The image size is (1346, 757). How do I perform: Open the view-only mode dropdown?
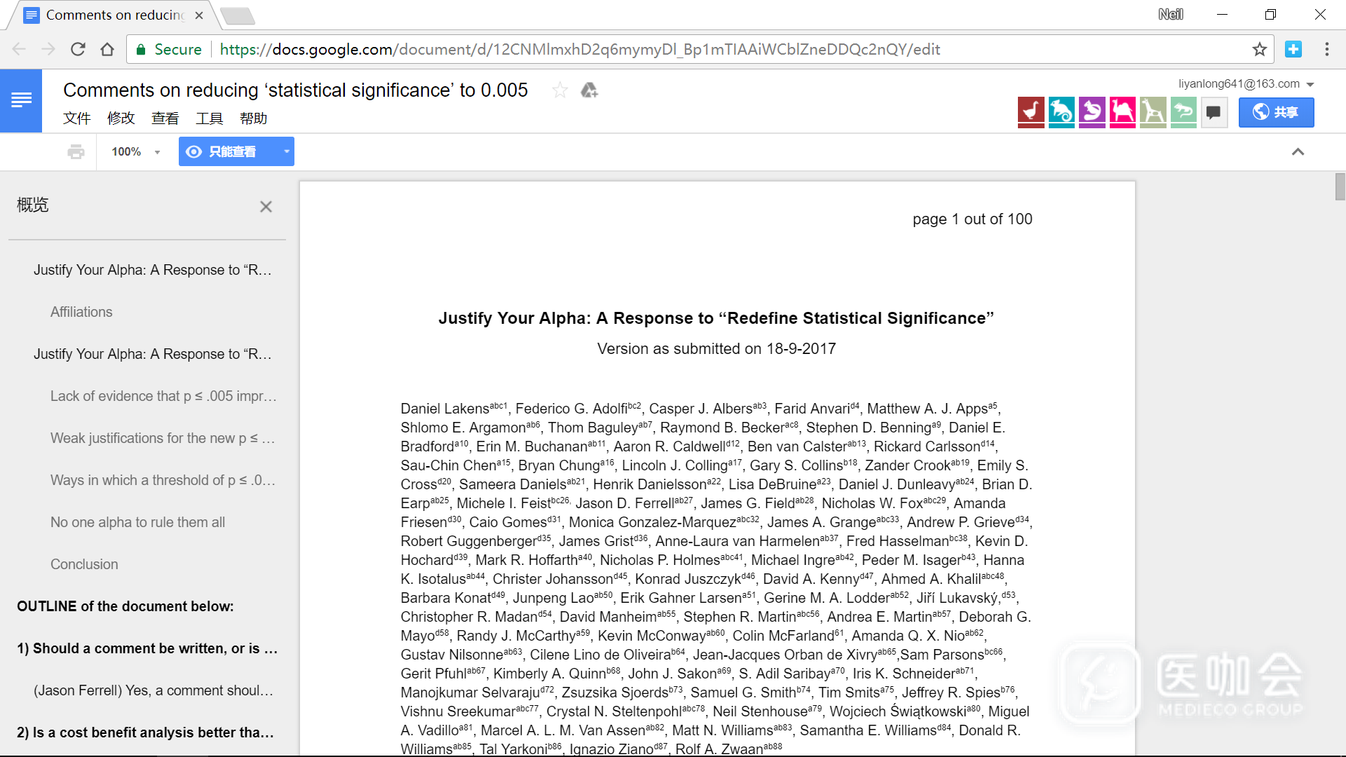pos(286,152)
